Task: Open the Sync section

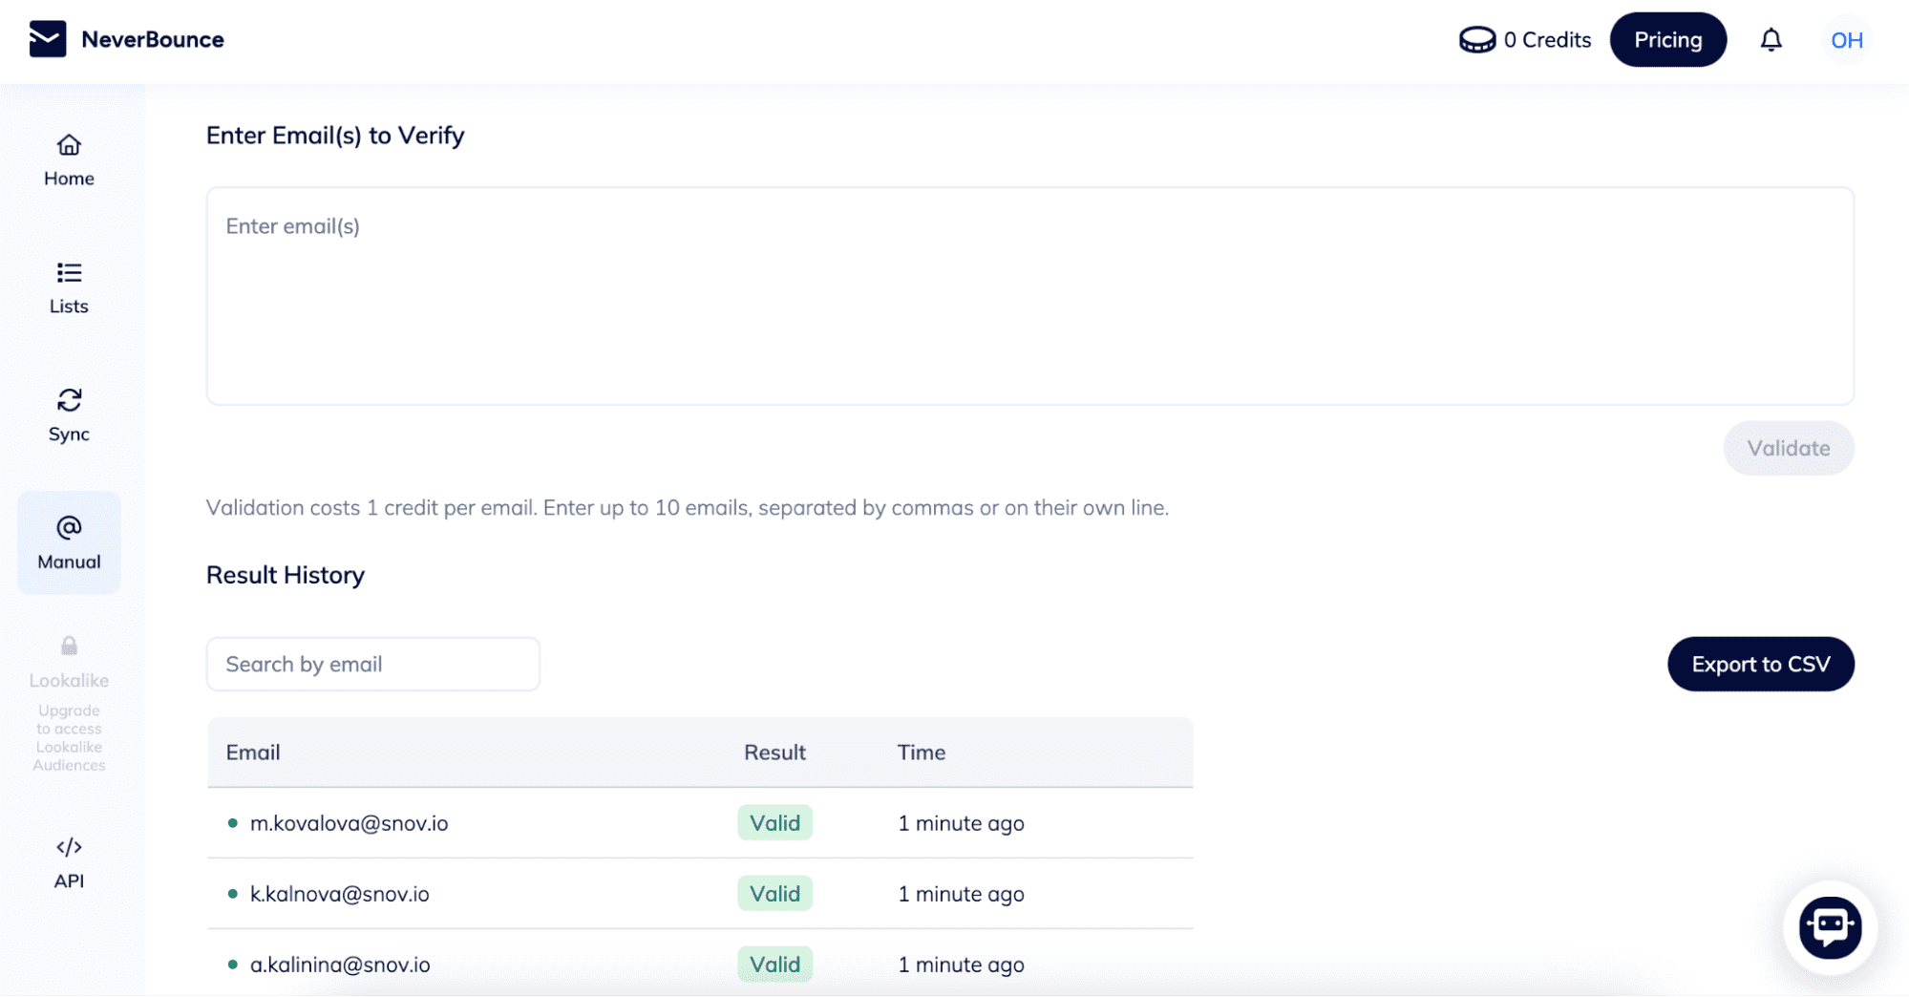Action: click(69, 415)
